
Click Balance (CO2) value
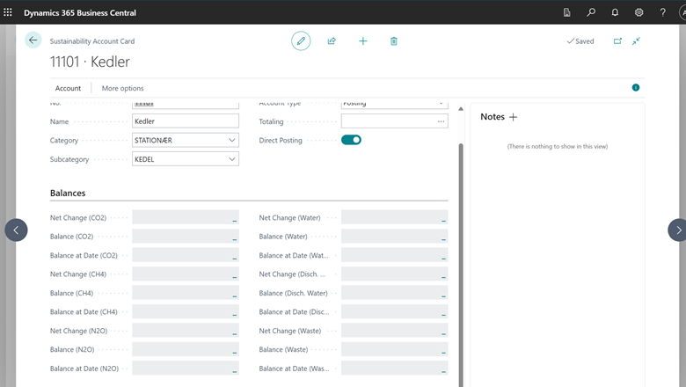(x=186, y=236)
